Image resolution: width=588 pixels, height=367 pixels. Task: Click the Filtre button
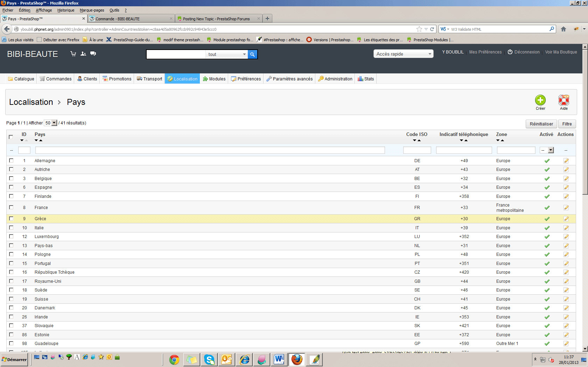click(567, 124)
